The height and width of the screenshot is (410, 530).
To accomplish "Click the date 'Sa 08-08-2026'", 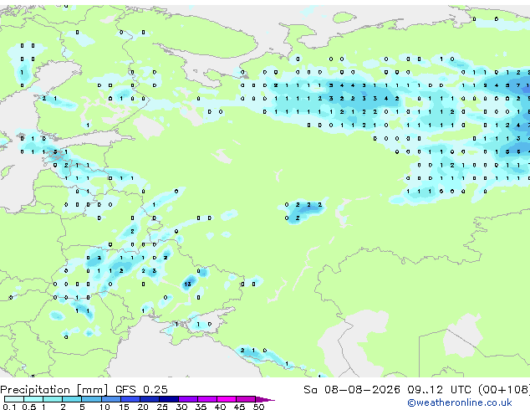I will [352, 390].
